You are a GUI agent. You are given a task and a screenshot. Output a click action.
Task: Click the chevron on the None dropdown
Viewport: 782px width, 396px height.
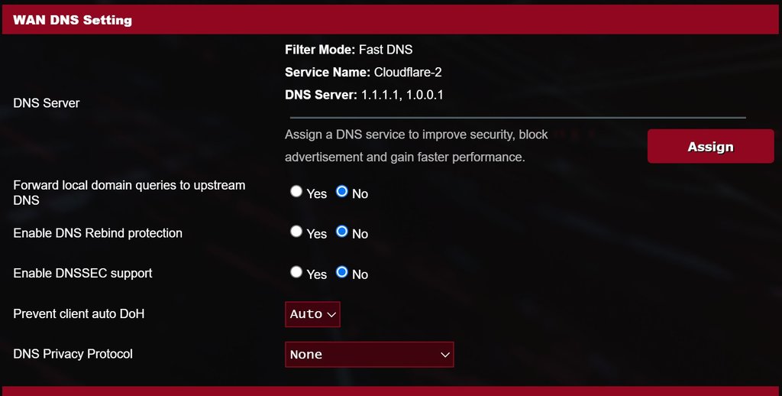pos(445,355)
